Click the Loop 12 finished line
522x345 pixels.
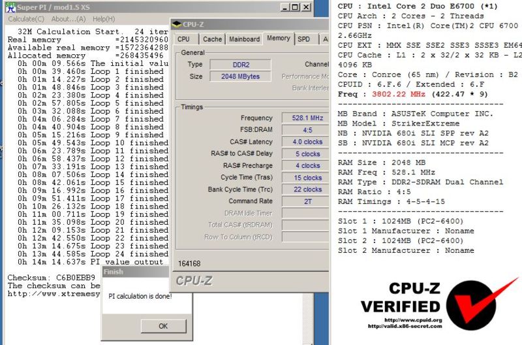(93, 159)
